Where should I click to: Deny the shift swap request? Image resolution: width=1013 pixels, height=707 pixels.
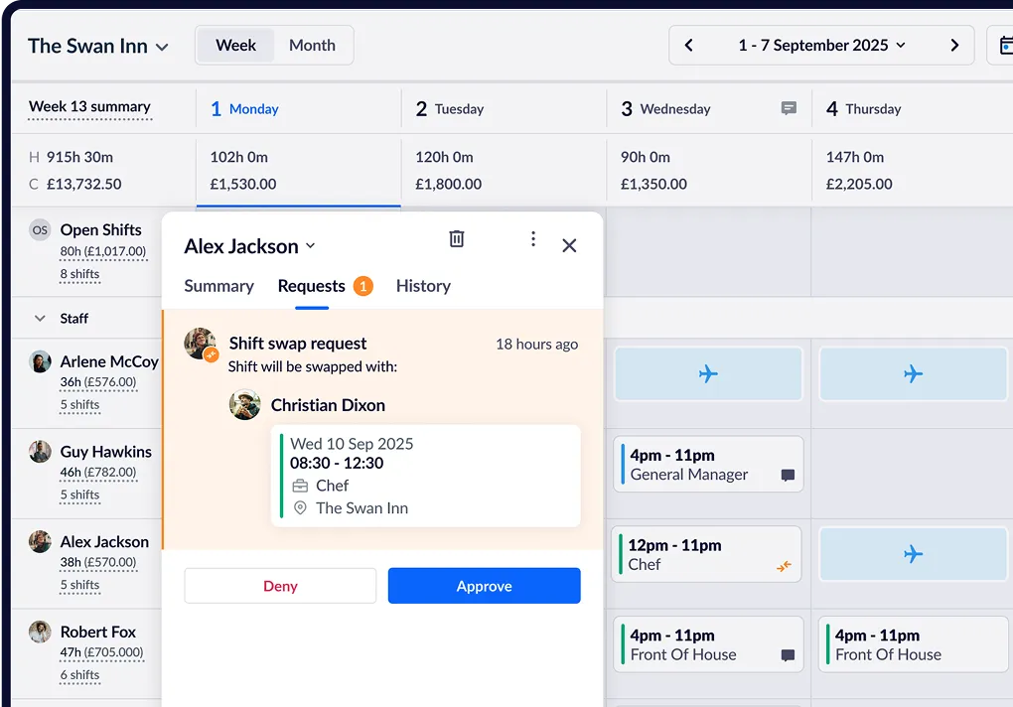point(279,586)
